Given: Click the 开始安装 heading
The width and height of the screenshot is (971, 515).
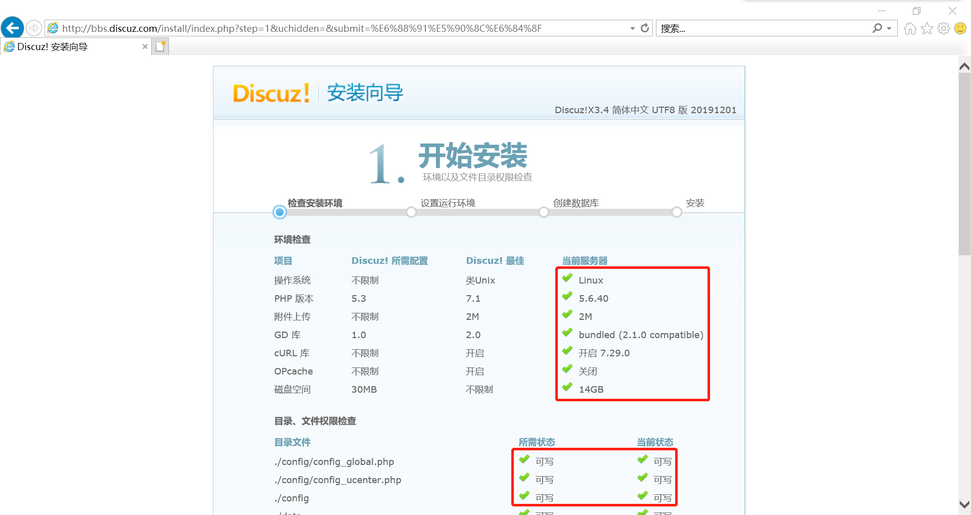Looking at the screenshot, I should (x=473, y=156).
